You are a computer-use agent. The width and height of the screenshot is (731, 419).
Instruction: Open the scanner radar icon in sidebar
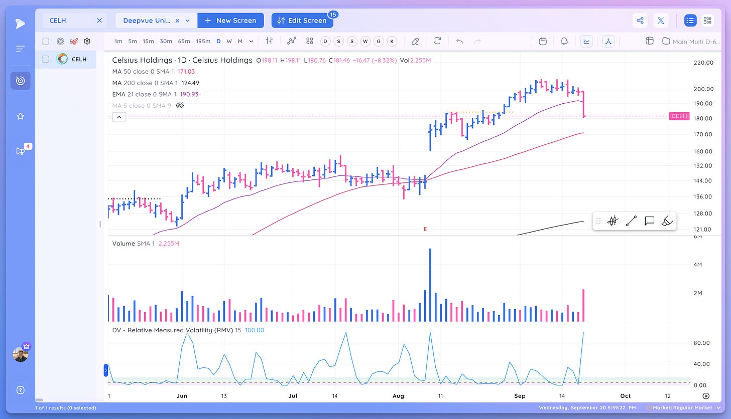[20, 81]
